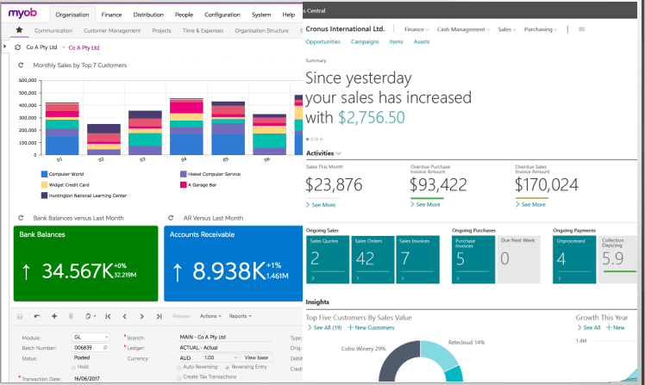Open the Collection Days/avg tile

[x=617, y=259]
